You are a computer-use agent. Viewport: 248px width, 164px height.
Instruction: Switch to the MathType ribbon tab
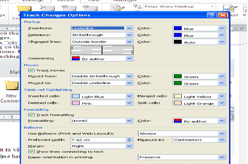click(x=125, y=1)
